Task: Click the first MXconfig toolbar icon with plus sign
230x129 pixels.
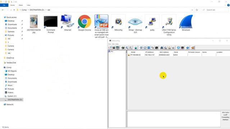Action: (x=110, y=48)
